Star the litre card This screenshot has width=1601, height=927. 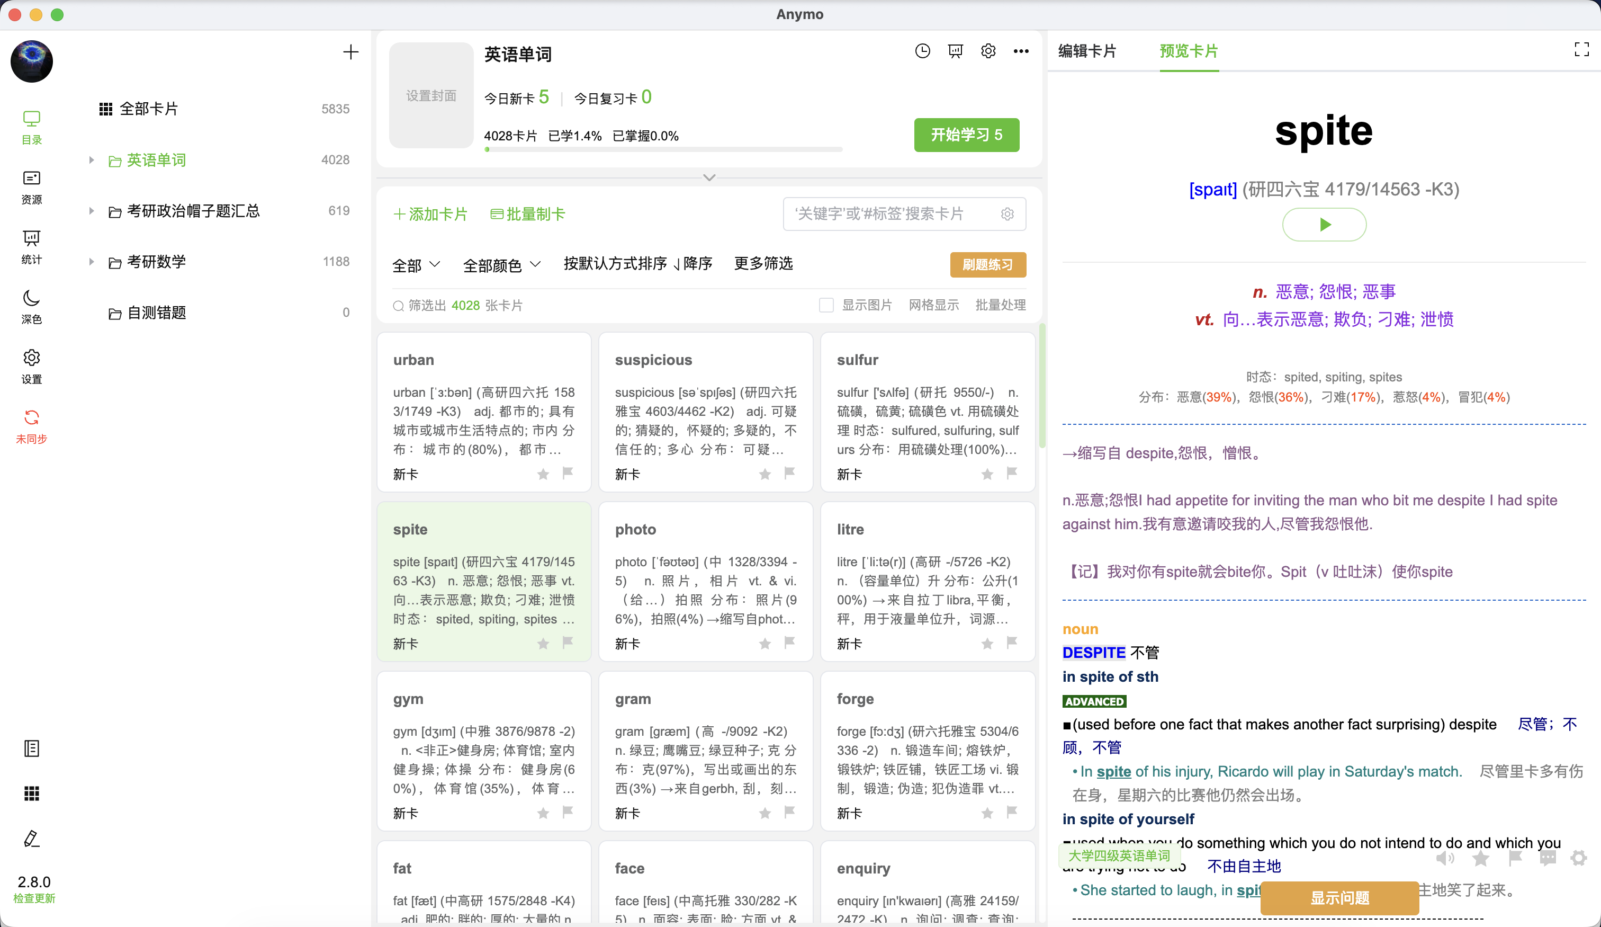click(987, 644)
